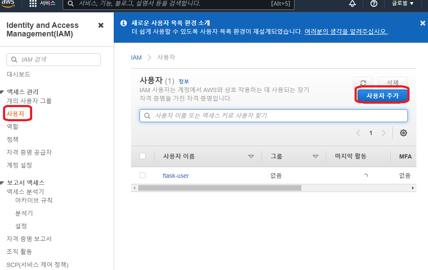428x270 pixels.
Task: Open 액세스 분석기 in sidebar
Action: click(x=25, y=192)
